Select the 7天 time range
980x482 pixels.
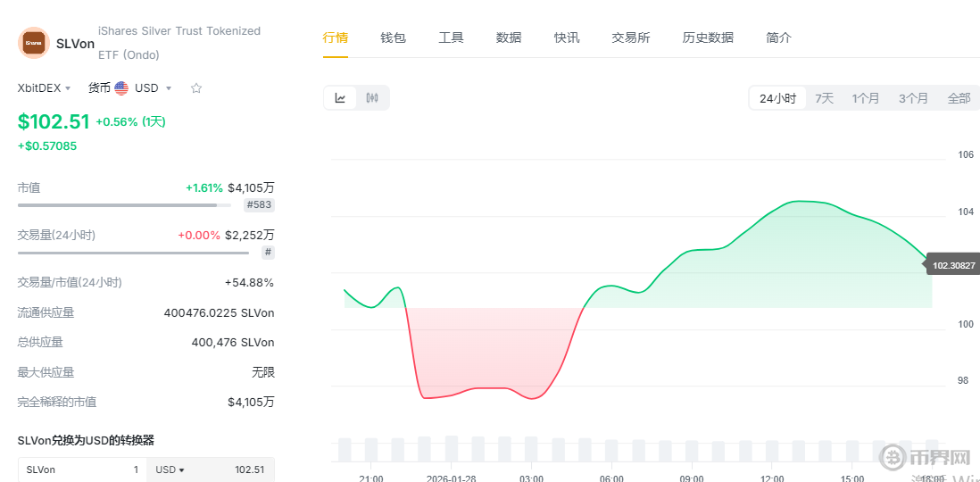coord(824,98)
